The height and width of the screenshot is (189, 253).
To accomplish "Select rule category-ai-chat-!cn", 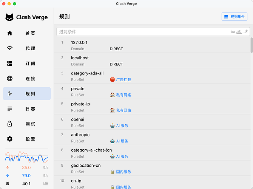I will [152, 152].
